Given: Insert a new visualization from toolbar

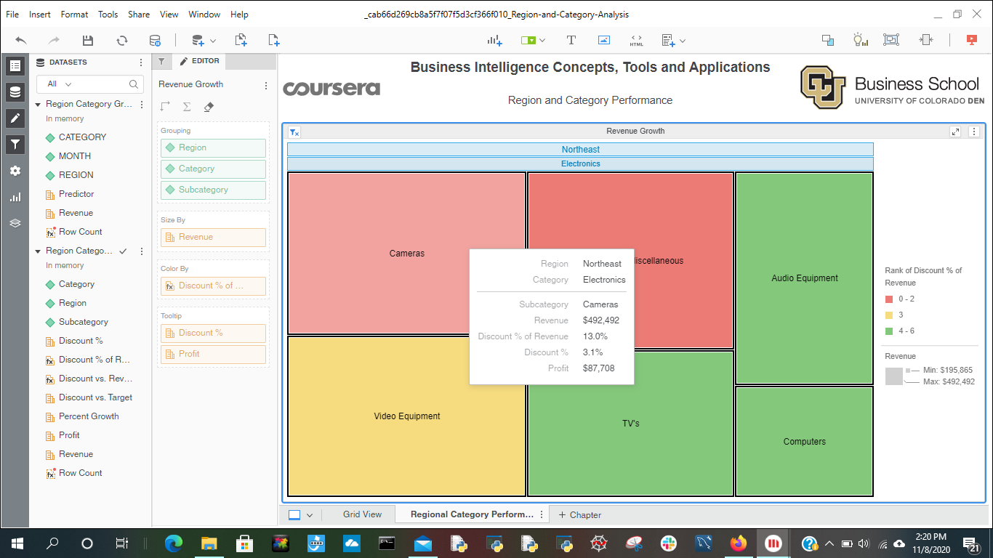Looking at the screenshot, I should click(x=495, y=41).
